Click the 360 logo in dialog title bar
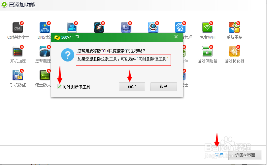Viewport: 267px width, 165px height. (x=57, y=38)
